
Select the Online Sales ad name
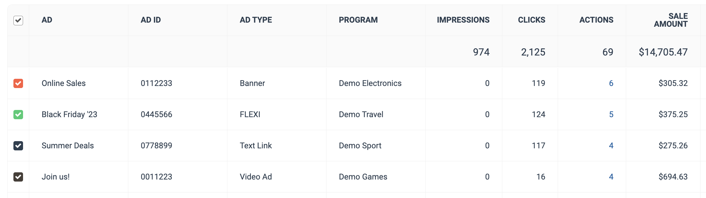point(64,83)
